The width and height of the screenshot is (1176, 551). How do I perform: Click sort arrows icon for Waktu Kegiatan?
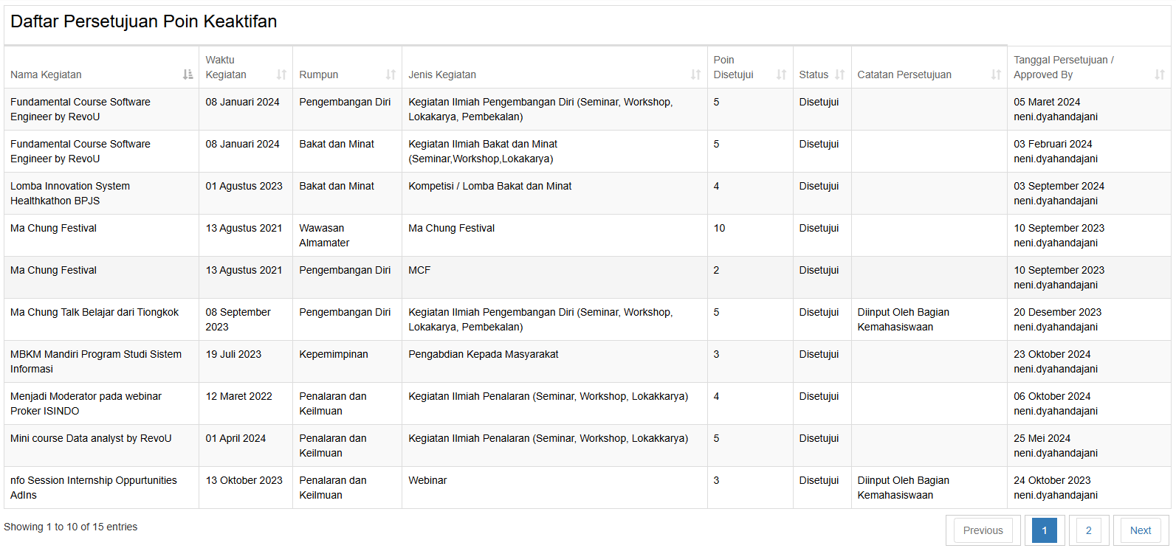[x=281, y=74]
